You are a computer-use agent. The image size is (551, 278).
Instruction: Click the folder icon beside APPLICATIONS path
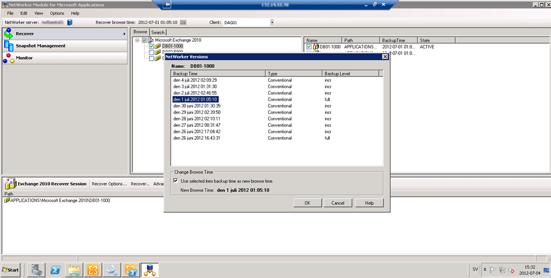6,201
